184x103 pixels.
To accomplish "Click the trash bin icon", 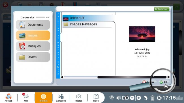I will point(152,98).
